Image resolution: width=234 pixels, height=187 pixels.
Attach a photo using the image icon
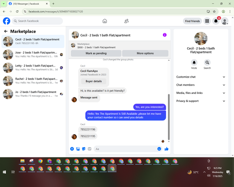(78, 149)
